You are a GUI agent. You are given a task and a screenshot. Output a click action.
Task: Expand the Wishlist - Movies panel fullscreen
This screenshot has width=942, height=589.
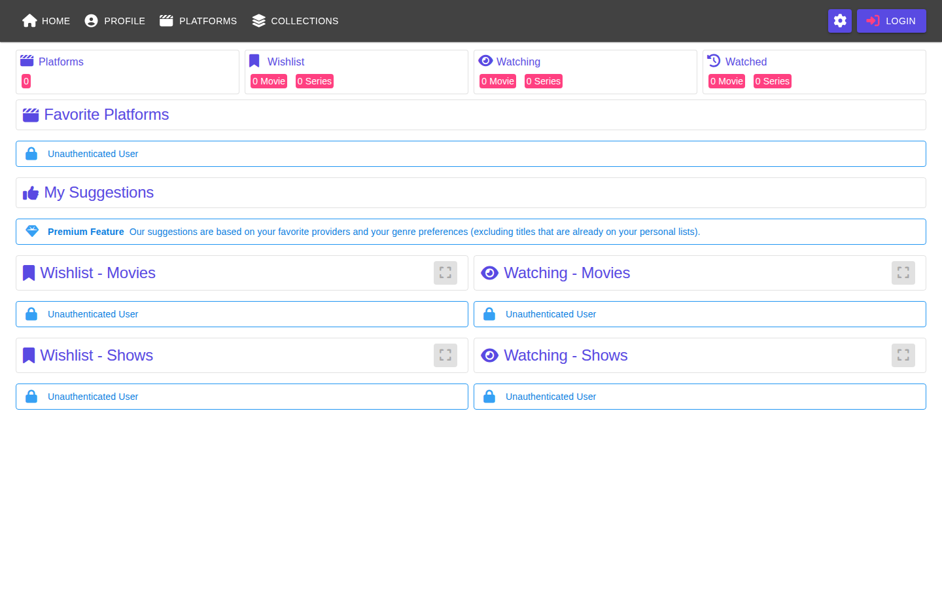click(445, 273)
